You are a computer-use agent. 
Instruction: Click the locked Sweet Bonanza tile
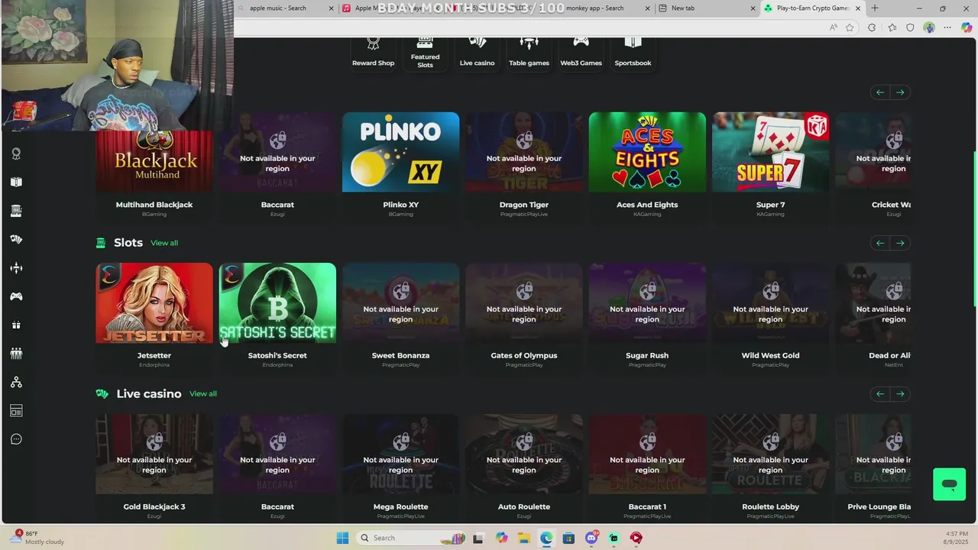tap(400, 303)
